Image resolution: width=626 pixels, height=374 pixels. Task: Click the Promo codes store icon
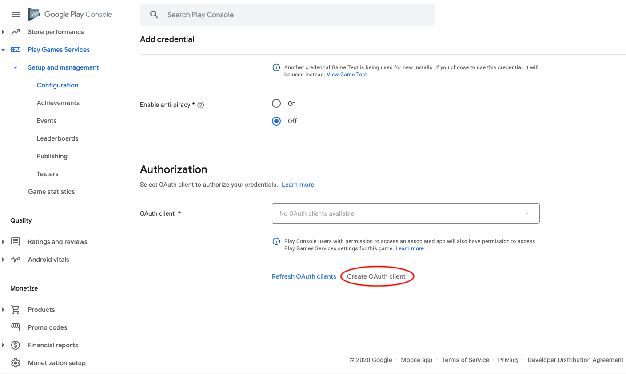(x=16, y=327)
